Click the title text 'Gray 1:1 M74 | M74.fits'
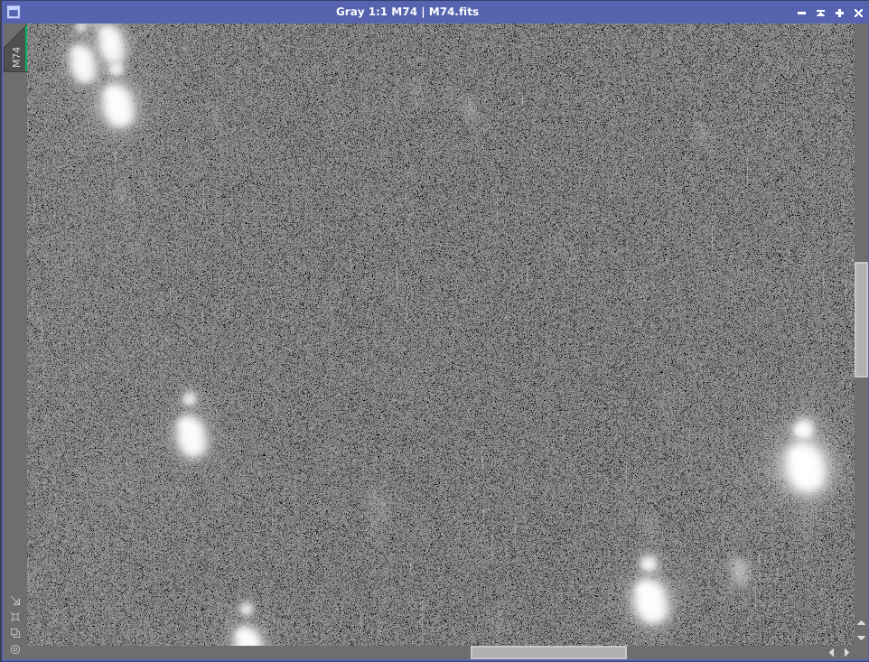869x662 pixels. (407, 12)
